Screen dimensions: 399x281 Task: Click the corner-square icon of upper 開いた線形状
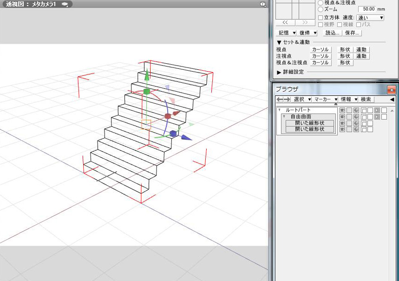click(364, 123)
